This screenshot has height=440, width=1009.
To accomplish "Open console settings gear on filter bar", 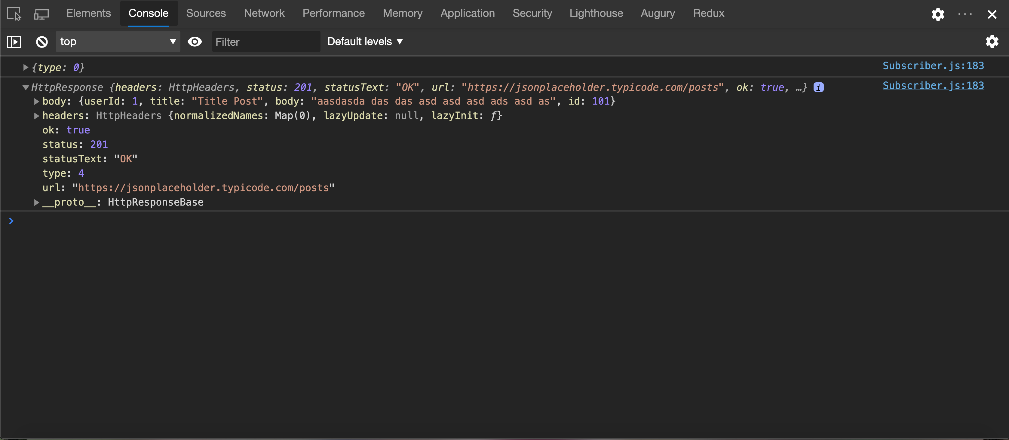I will click(x=992, y=42).
